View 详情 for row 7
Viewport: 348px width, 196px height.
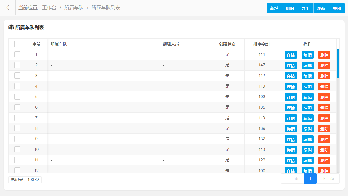pyautogui.click(x=291, y=118)
